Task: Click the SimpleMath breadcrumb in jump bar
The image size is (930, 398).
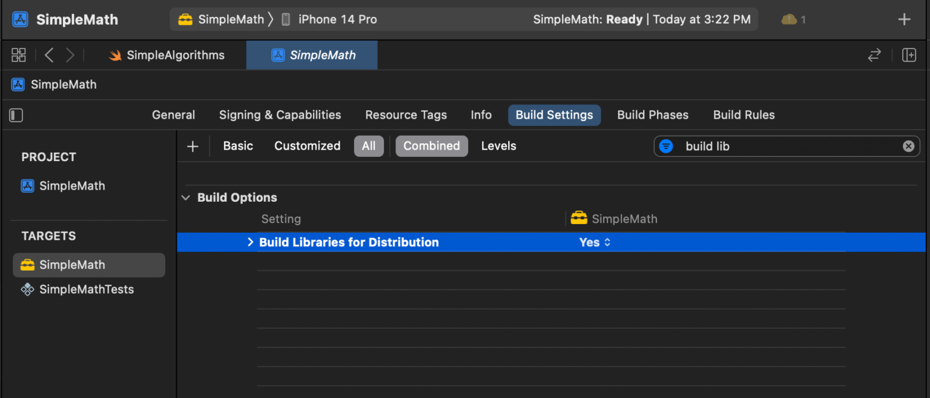Action: click(x=54, y=84)
